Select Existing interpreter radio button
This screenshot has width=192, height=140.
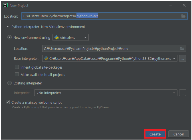(x=9, y=83)
